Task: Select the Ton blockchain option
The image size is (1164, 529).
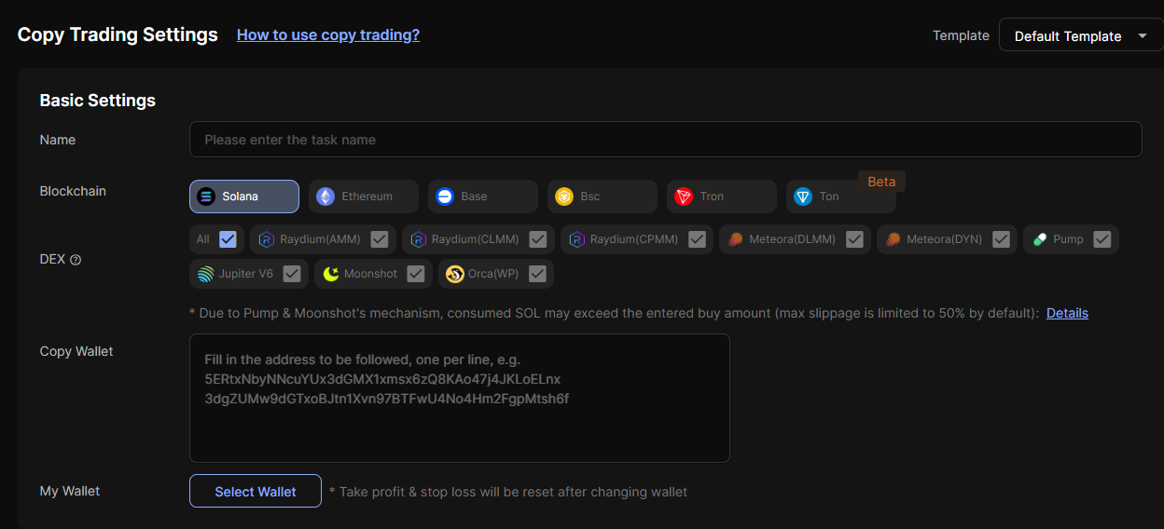Action: point(841,197)
